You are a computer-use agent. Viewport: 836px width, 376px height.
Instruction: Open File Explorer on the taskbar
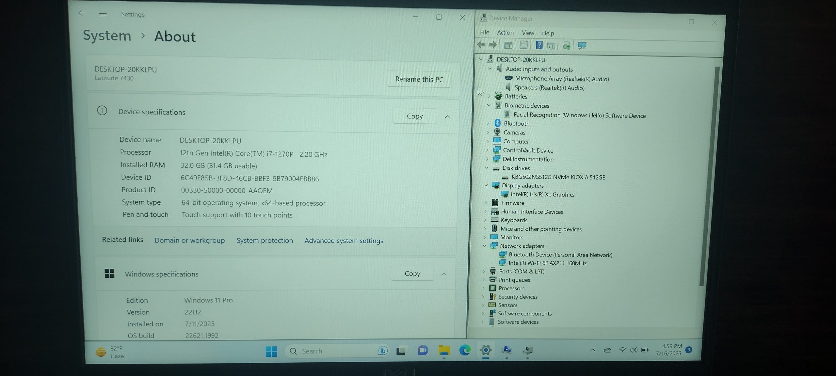pyautogui.click(x=444, y=351)
